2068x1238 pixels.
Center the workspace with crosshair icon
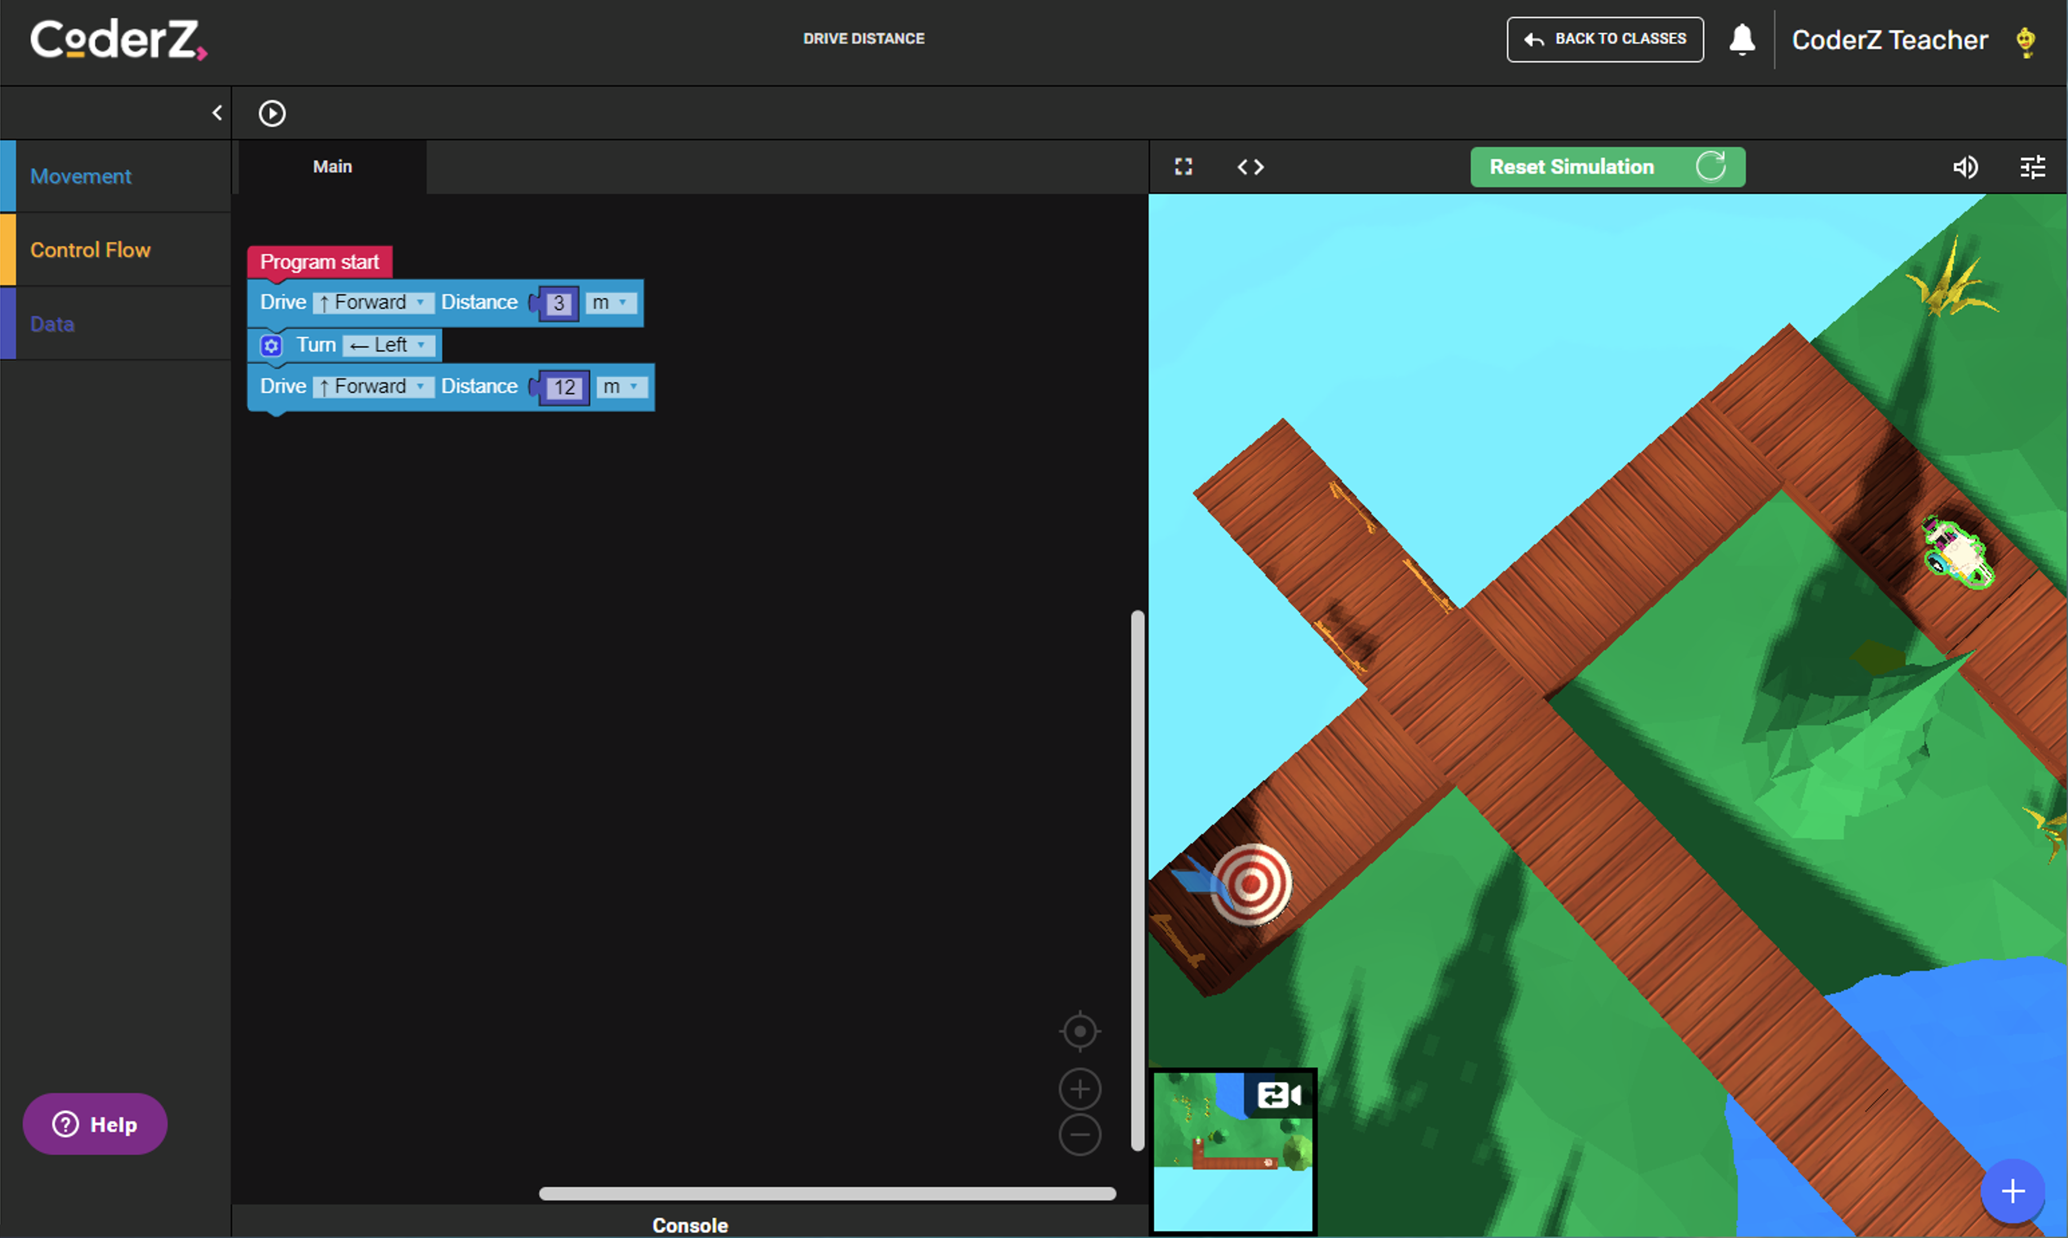click(x=1080, y=1032)
